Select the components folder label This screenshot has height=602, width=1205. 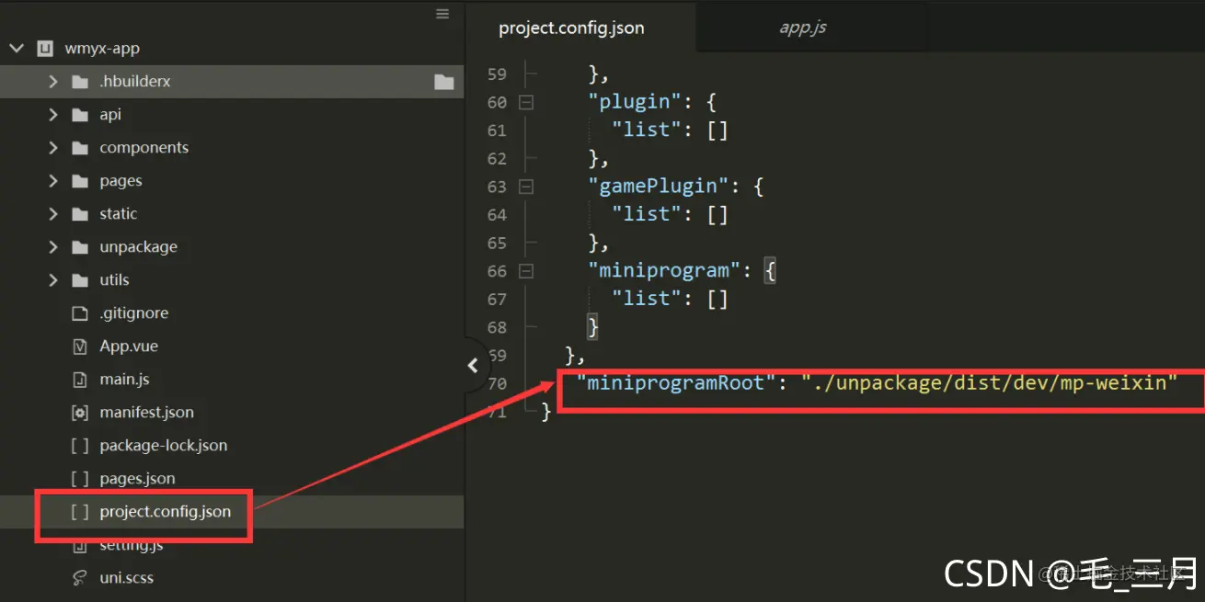pyautogui.click(x=143, y=148)
